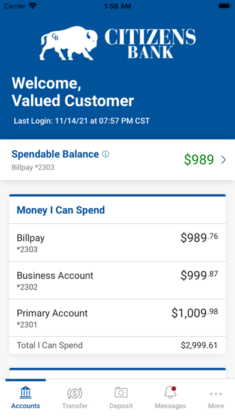Tap the Total I Can Spend row

[x=117, y=345]
